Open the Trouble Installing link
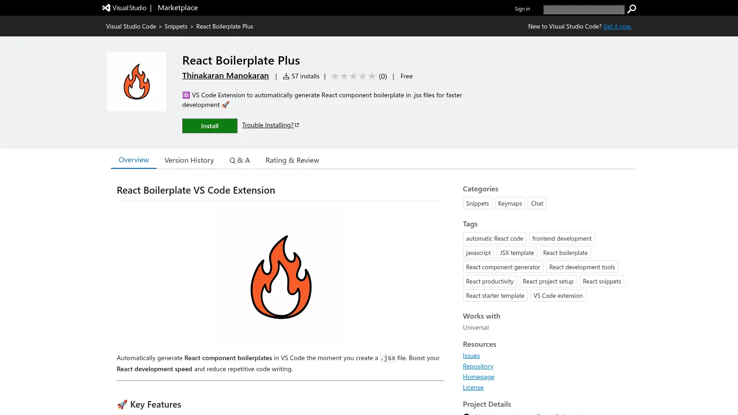 click(x=268, y=125)
